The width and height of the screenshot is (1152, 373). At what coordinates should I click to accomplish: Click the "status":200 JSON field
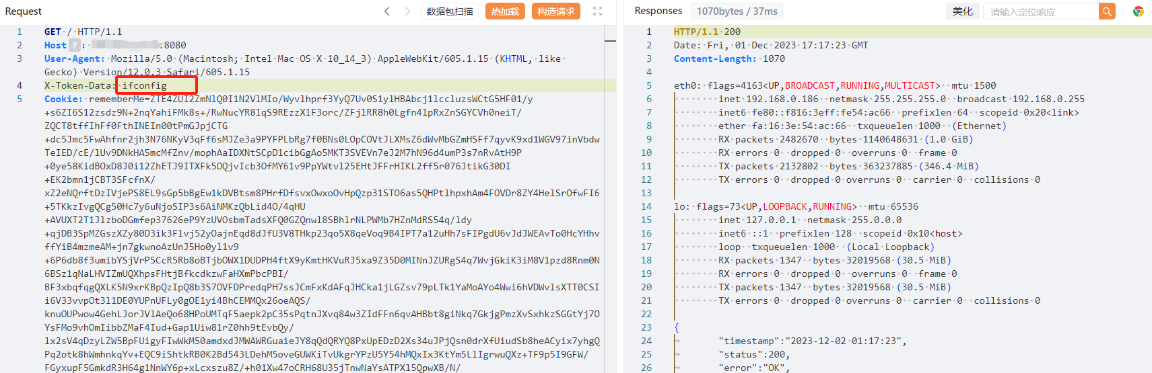pos(754,354)
